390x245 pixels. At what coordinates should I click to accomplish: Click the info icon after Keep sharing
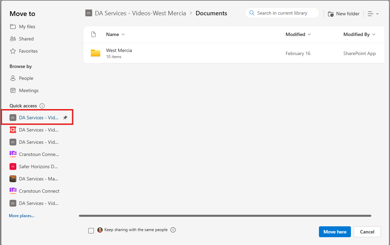pyautogui.click(x=173, y=230)
